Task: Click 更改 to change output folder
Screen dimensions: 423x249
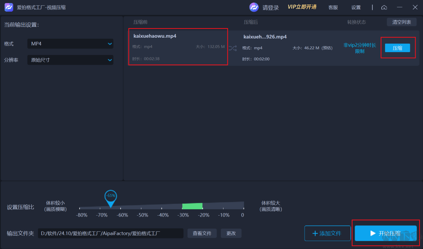Action: point(231,233)
